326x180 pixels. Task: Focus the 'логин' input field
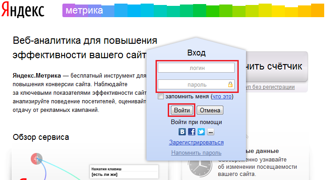(x=196, y=68)
